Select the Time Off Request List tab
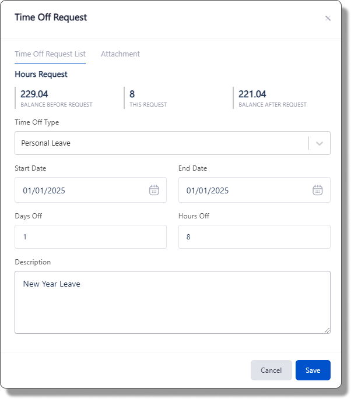 (x=50, y=54)
